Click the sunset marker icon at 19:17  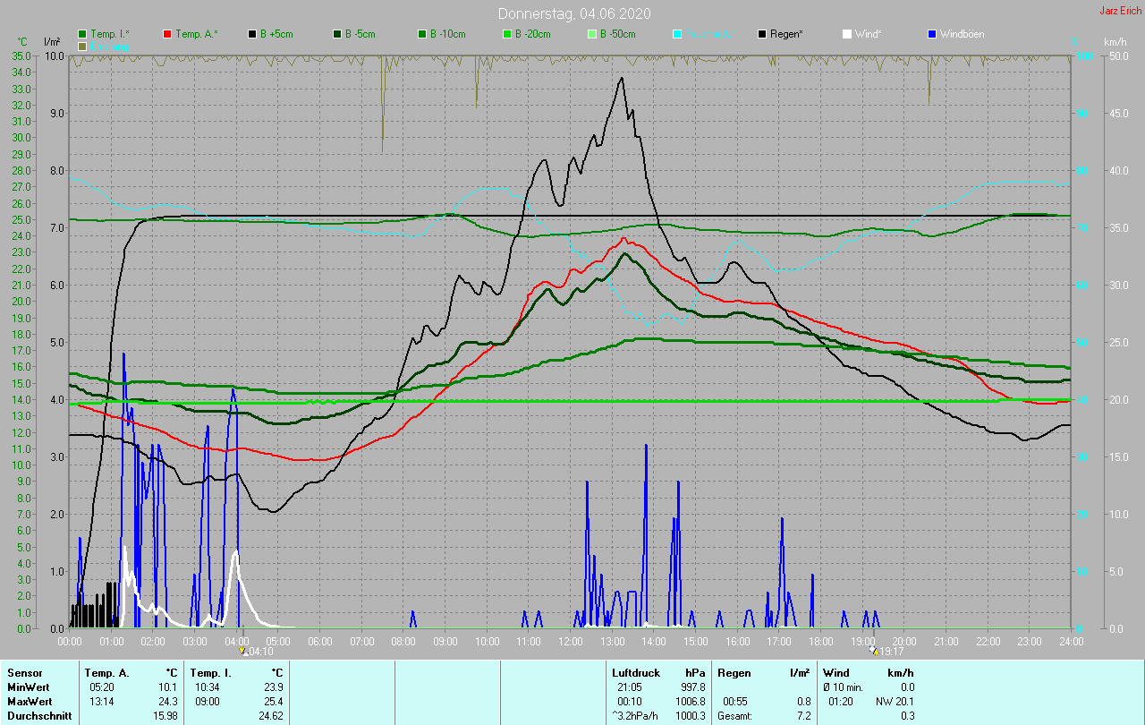875,652
